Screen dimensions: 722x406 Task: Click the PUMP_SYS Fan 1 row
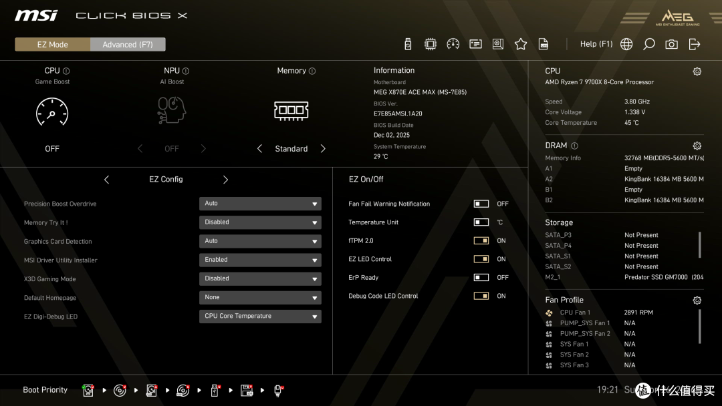[591, 323]
